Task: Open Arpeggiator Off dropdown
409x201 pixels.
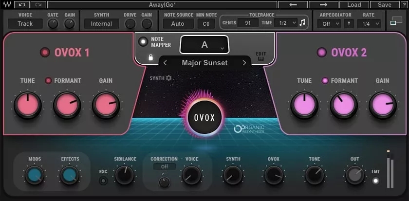Action: [x=329, y=23]
